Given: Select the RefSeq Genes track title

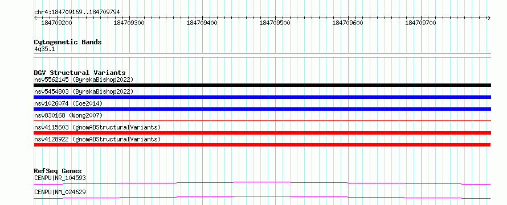Looking at the screenshot, I should point(58,171).
